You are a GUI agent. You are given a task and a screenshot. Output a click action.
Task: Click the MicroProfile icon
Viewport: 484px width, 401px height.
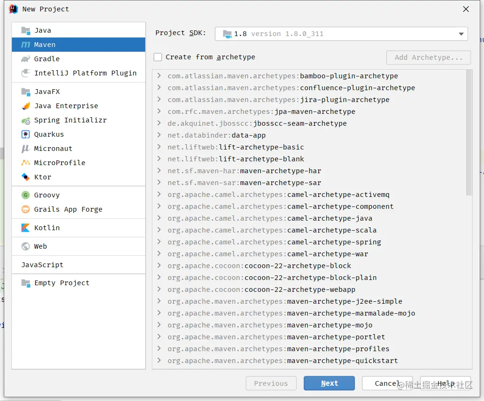[x=26, y=163]
